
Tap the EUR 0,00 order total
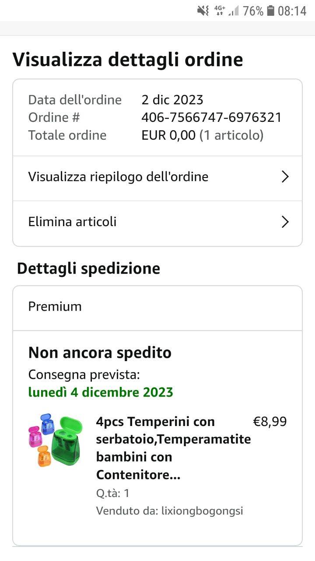[168, 135]
